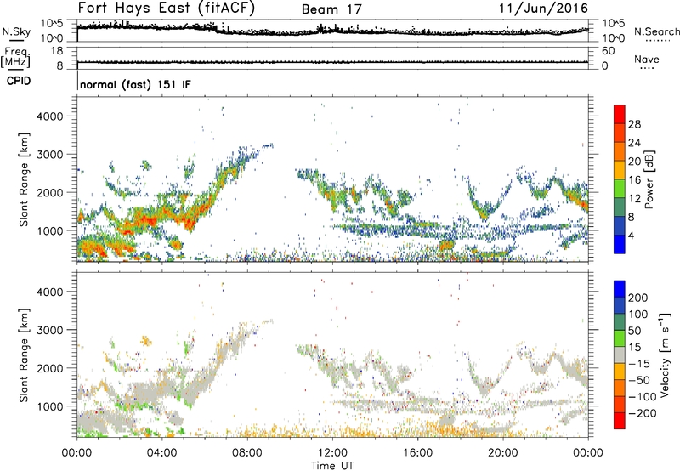
Task: Click the '-15' value on the velocity colorbar
Action: (638, 363)
